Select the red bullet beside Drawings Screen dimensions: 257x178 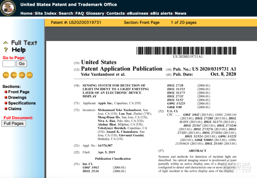tap(6, 98)
